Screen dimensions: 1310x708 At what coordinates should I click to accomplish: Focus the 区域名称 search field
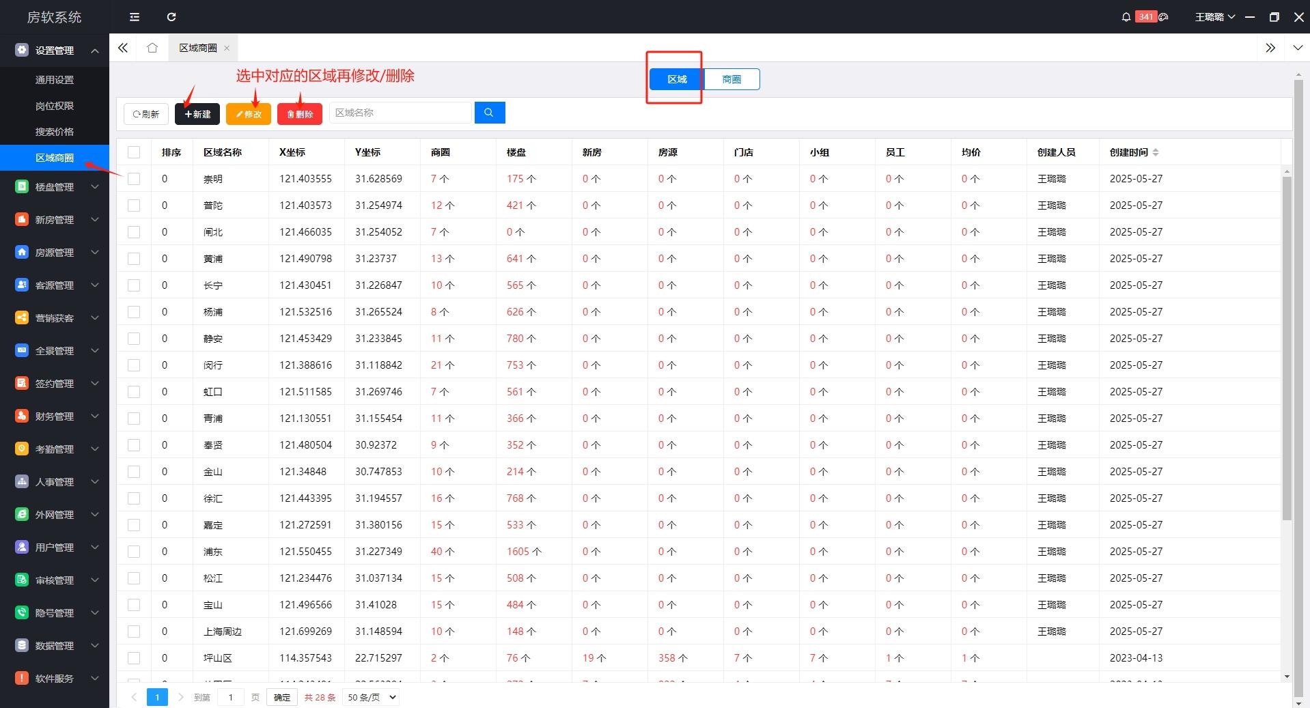401,113
